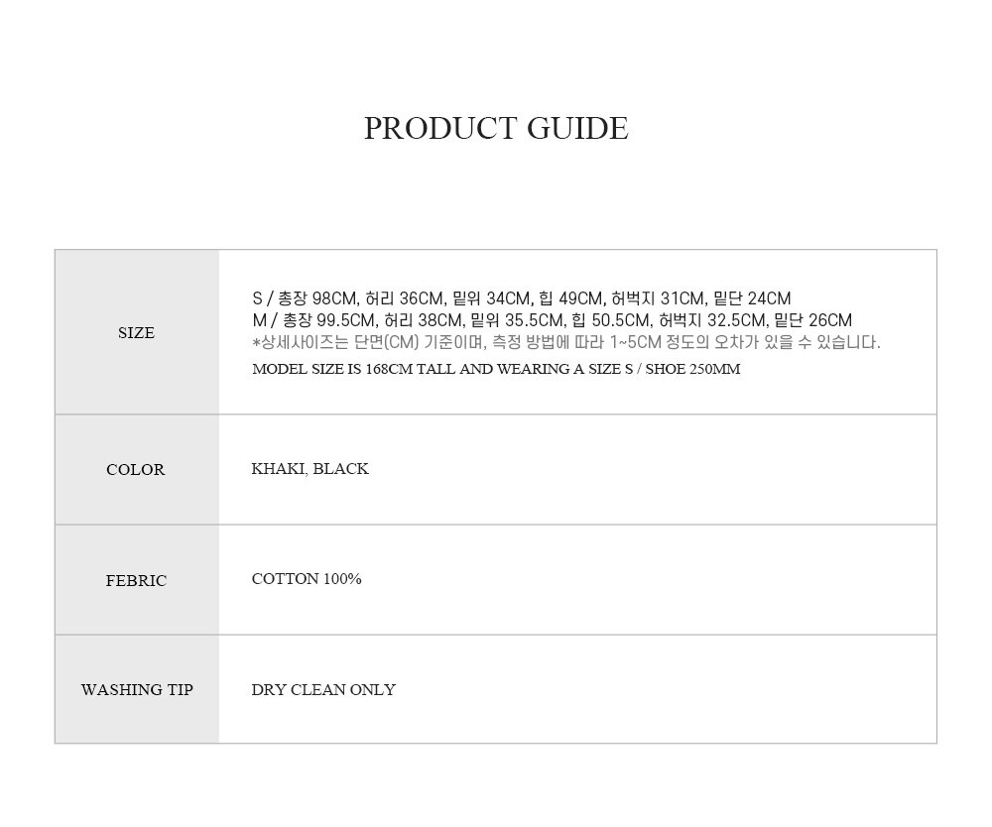Click the M size measurements line
Image resolution: width=992 pixels, height=827 pixels.
pos(552,320)
